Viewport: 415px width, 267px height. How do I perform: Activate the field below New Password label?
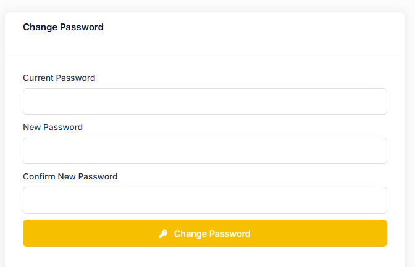point(204,150)
